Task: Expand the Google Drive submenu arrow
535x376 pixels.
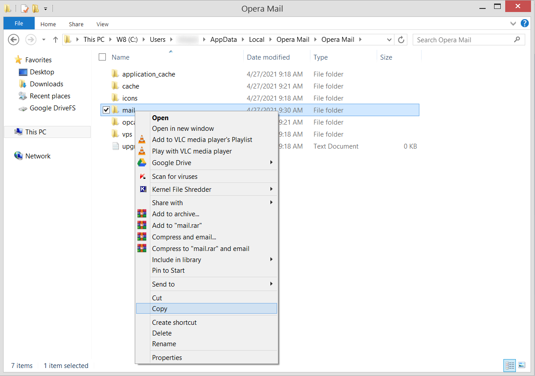Action: [271, 163]
